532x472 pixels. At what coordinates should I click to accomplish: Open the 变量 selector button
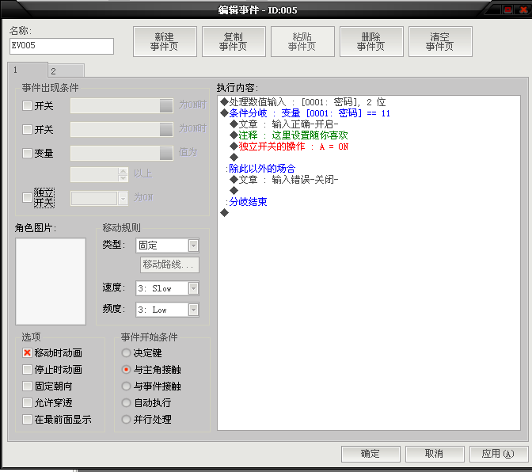[x=166, y=153]
